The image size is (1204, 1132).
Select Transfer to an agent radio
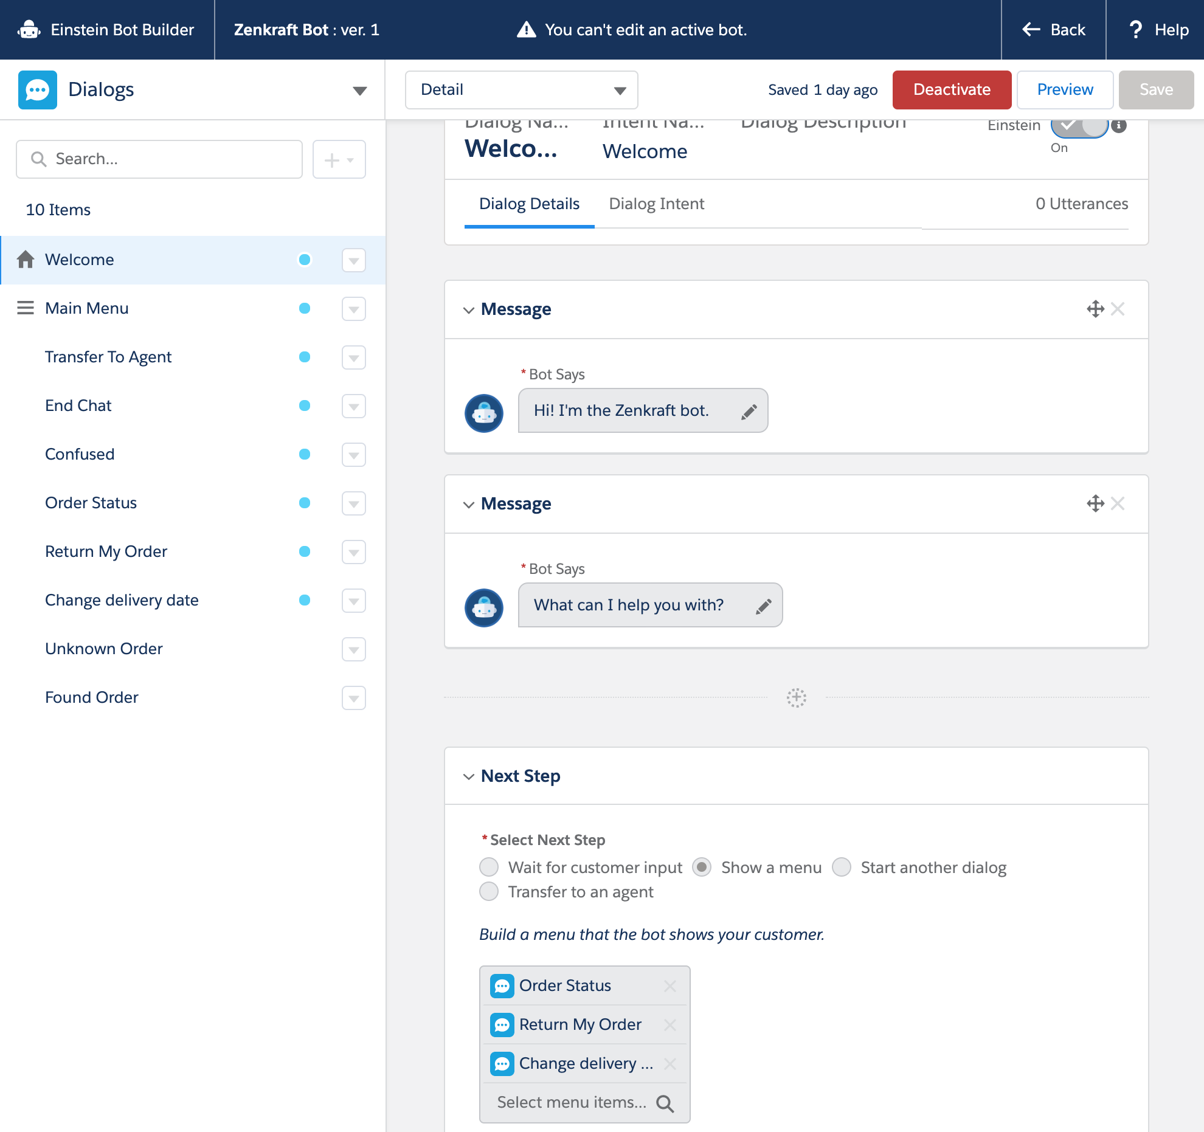pyautogui.click(x=489, y=891)
